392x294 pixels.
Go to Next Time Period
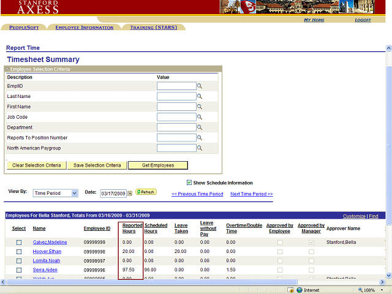251,194
